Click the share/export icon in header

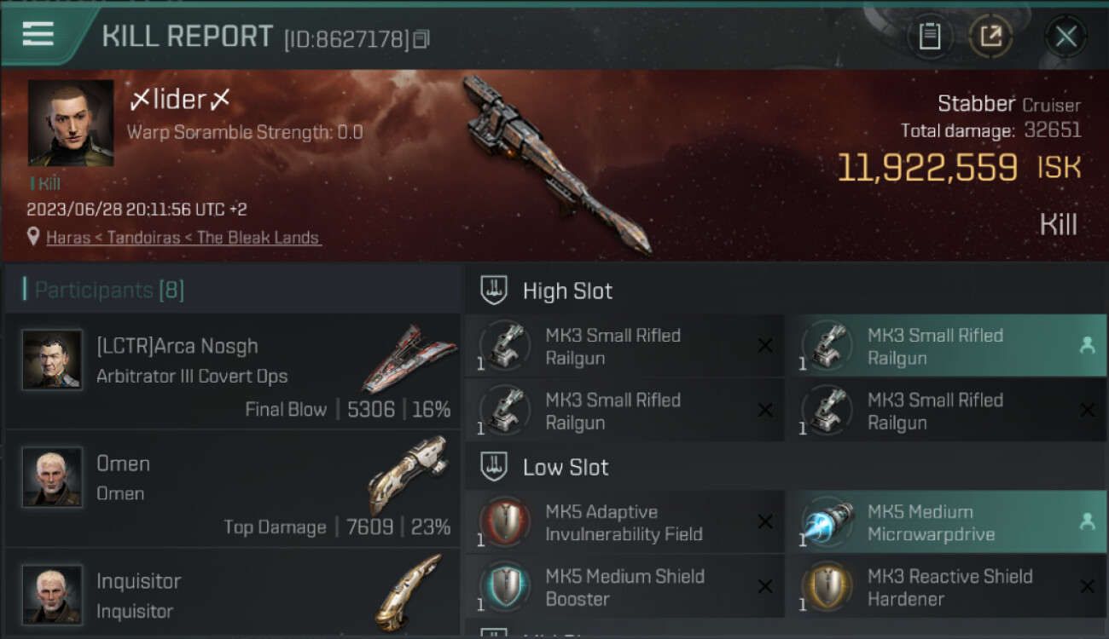(x=990, y=37)
